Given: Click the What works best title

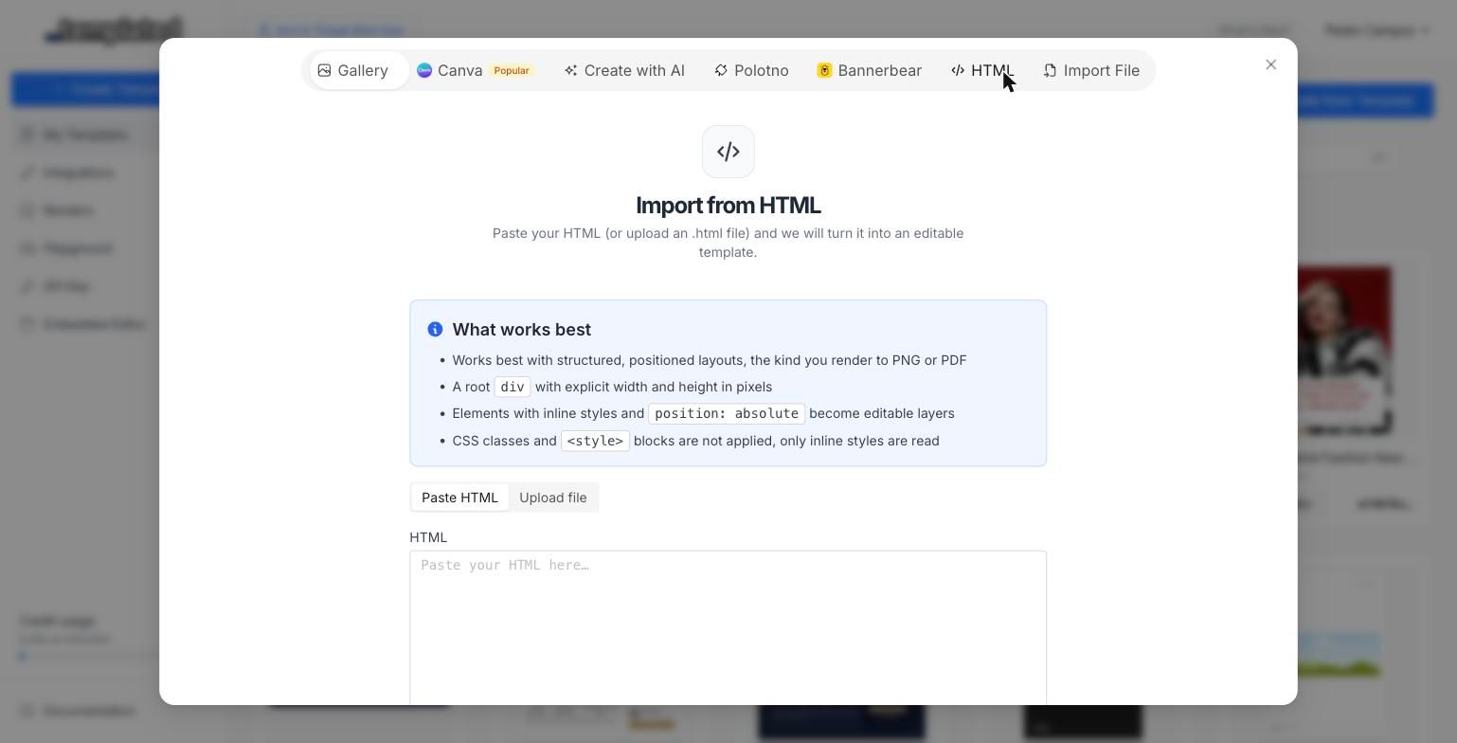Looking at the screenshot, I should (522, 329).
